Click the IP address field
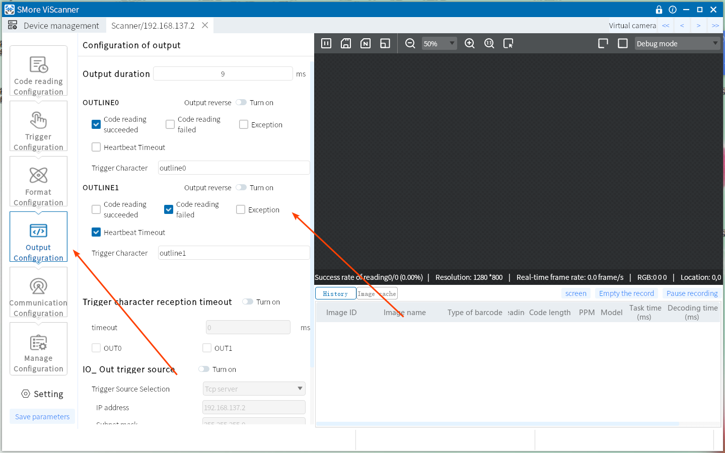This screenshot has width=725, height=453. tap(254, 407)
